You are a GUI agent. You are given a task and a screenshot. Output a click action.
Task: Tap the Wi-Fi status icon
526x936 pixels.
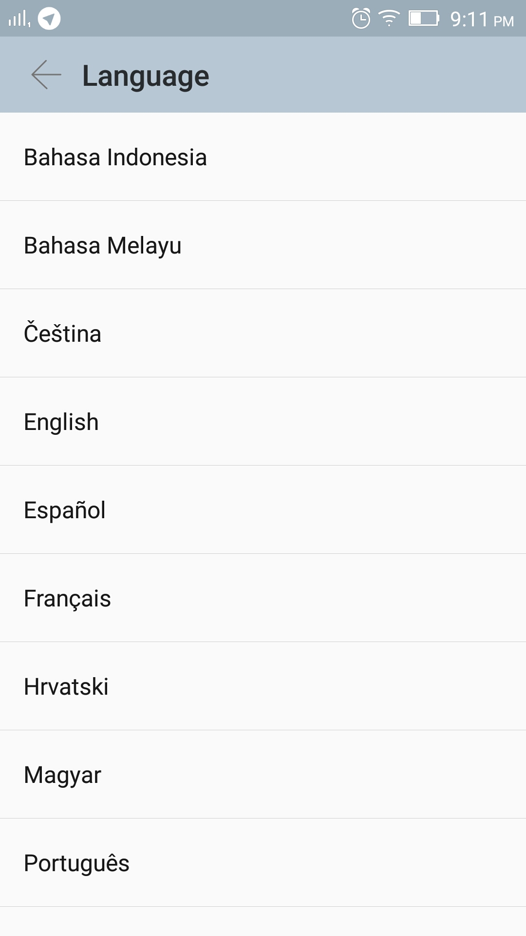click(x=389, y=19)
